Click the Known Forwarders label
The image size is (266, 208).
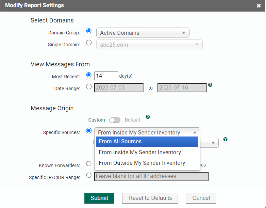pos(60,165)
